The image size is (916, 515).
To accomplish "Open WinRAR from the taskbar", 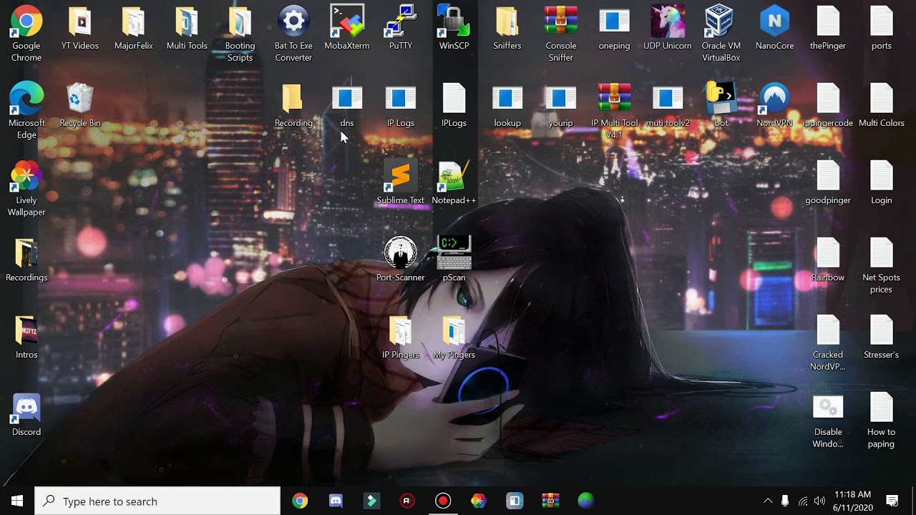I will coord(550,501).
